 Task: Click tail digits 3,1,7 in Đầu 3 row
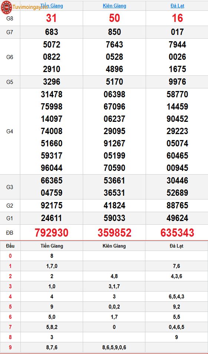(x=114, y=286)
